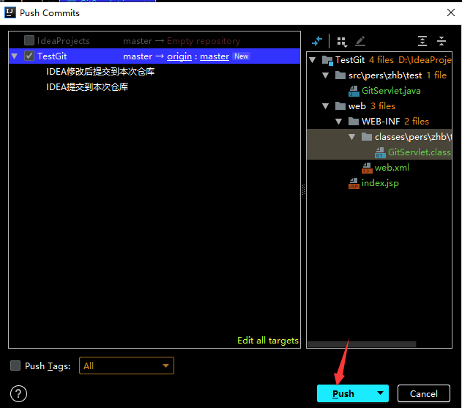Viewport: 462px width, 408px height.
Task: Click the src\pers\zhb\test folder icon
Action: tap(340, 75)
